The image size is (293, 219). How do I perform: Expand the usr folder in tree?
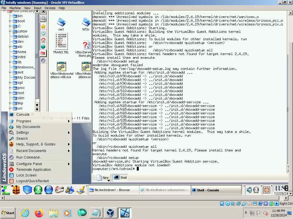point(10,108)
